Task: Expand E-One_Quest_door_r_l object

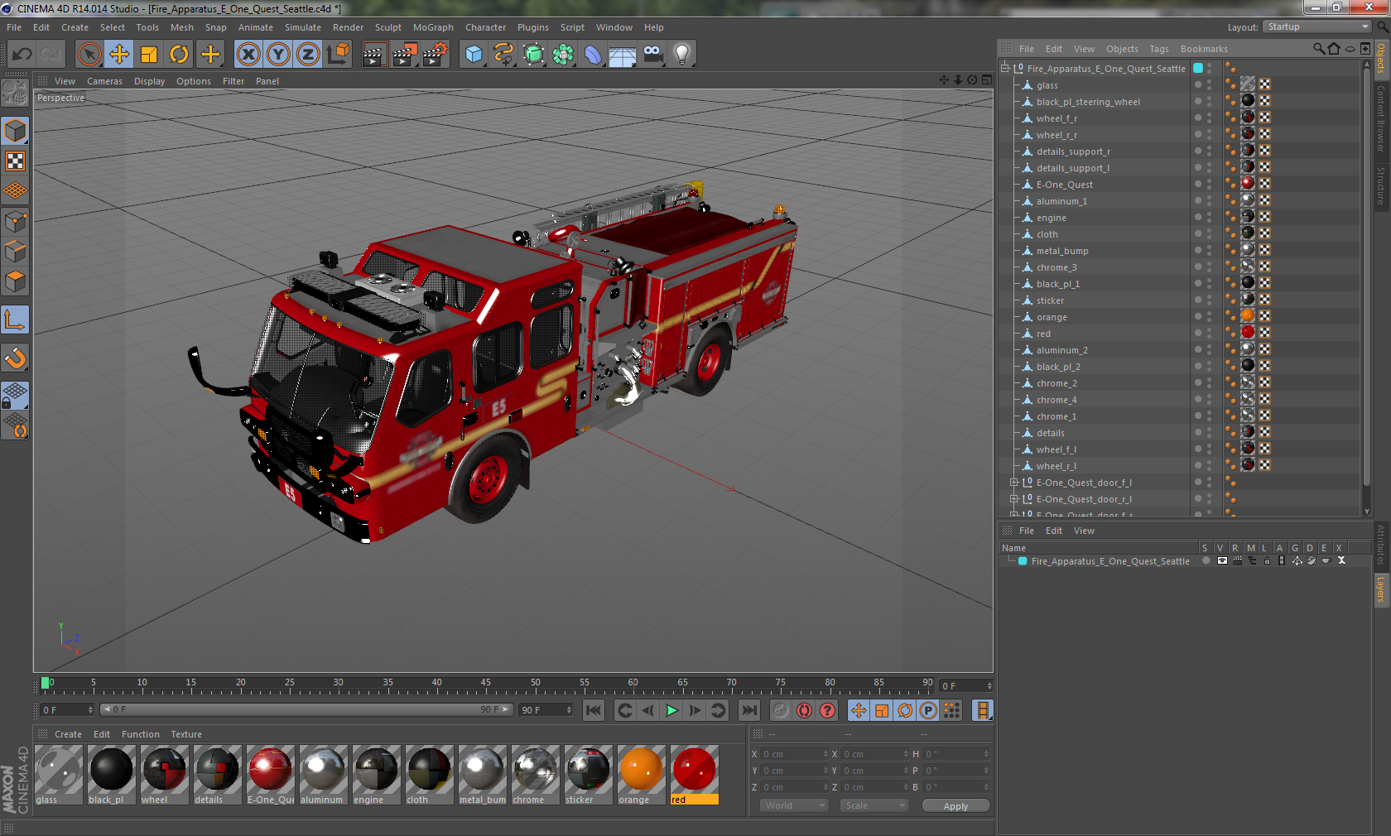Action: point(1014,499)
